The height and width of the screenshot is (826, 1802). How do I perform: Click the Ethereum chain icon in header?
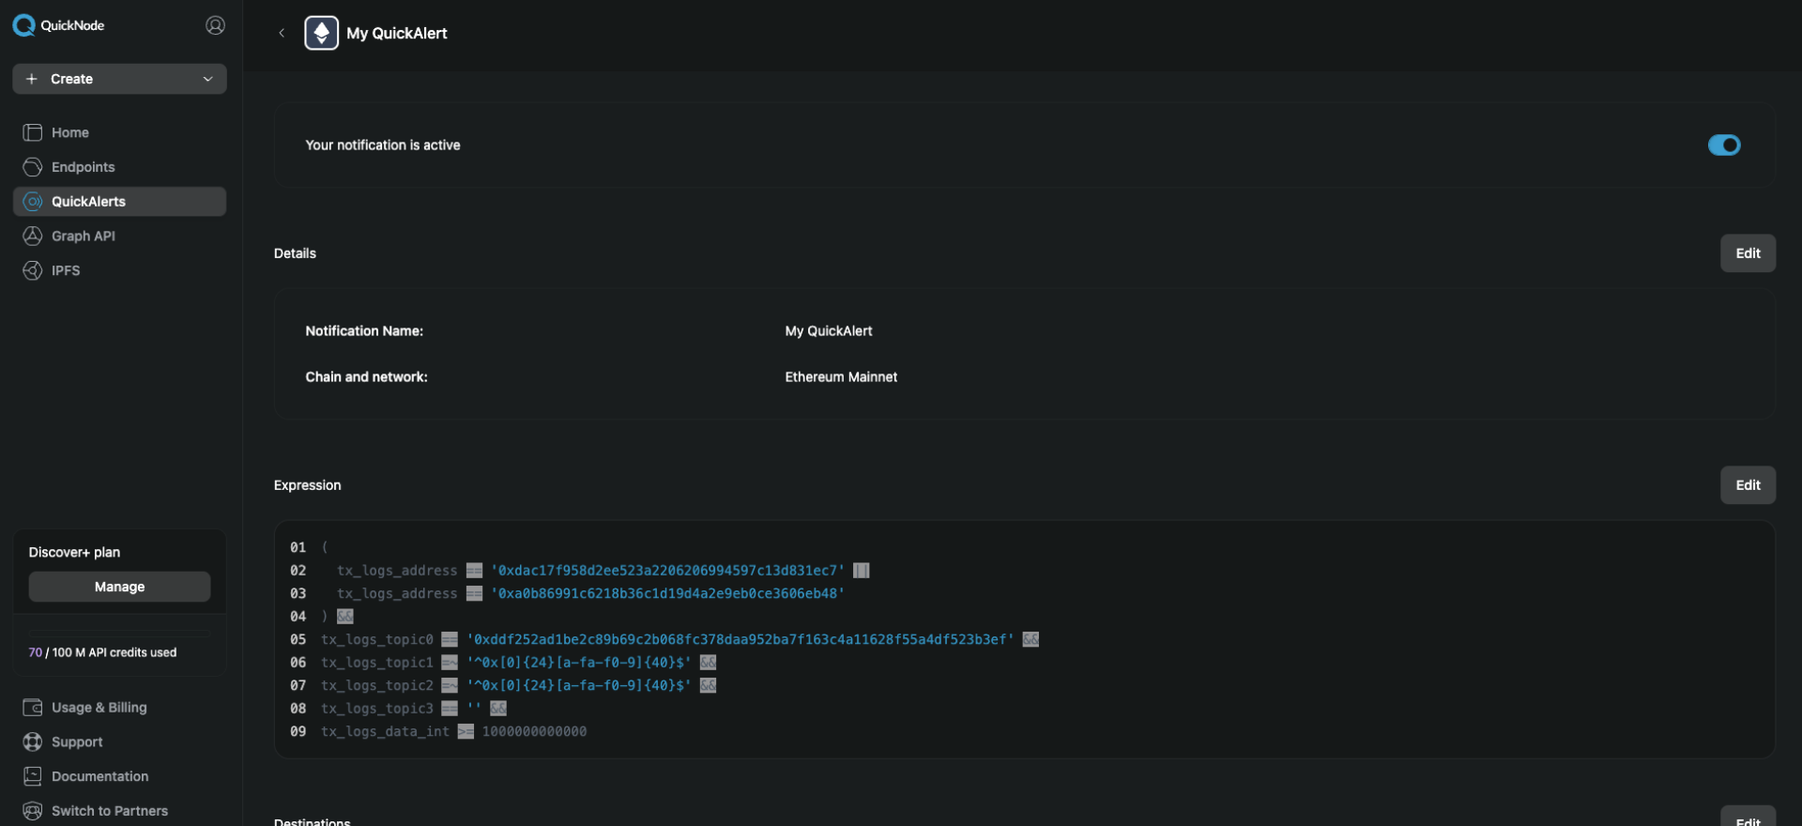321,33
